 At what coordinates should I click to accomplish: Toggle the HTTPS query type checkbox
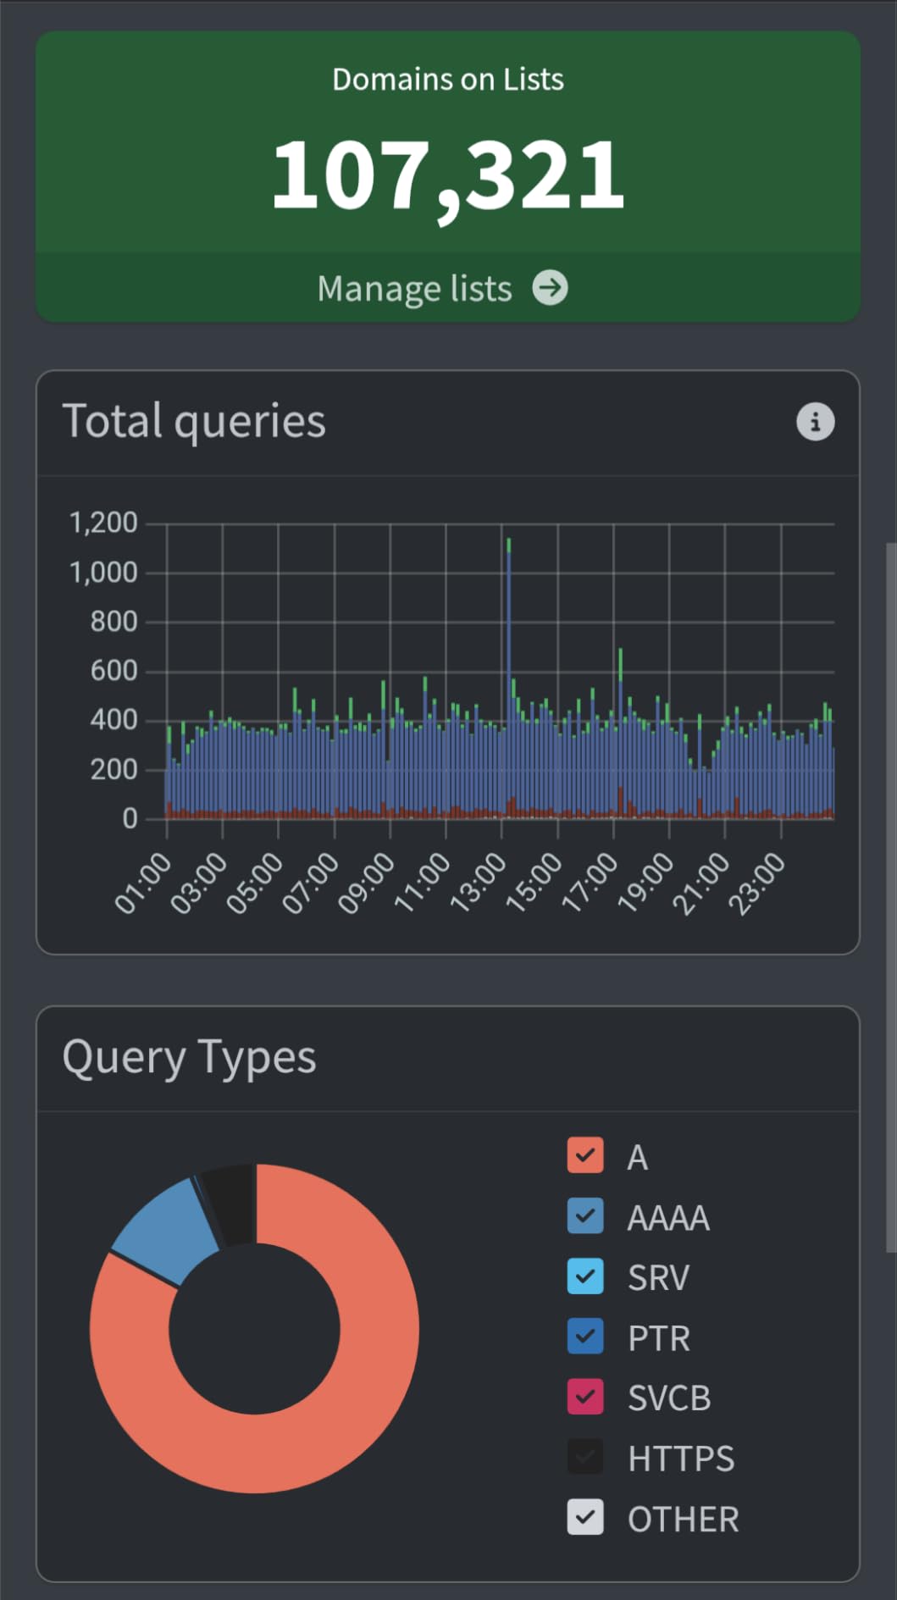585,1457
